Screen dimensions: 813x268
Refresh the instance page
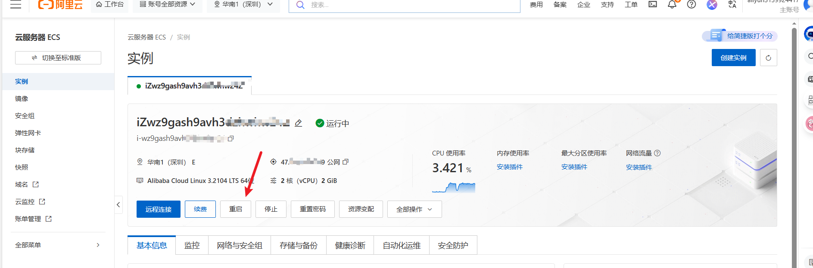(768, 58)
